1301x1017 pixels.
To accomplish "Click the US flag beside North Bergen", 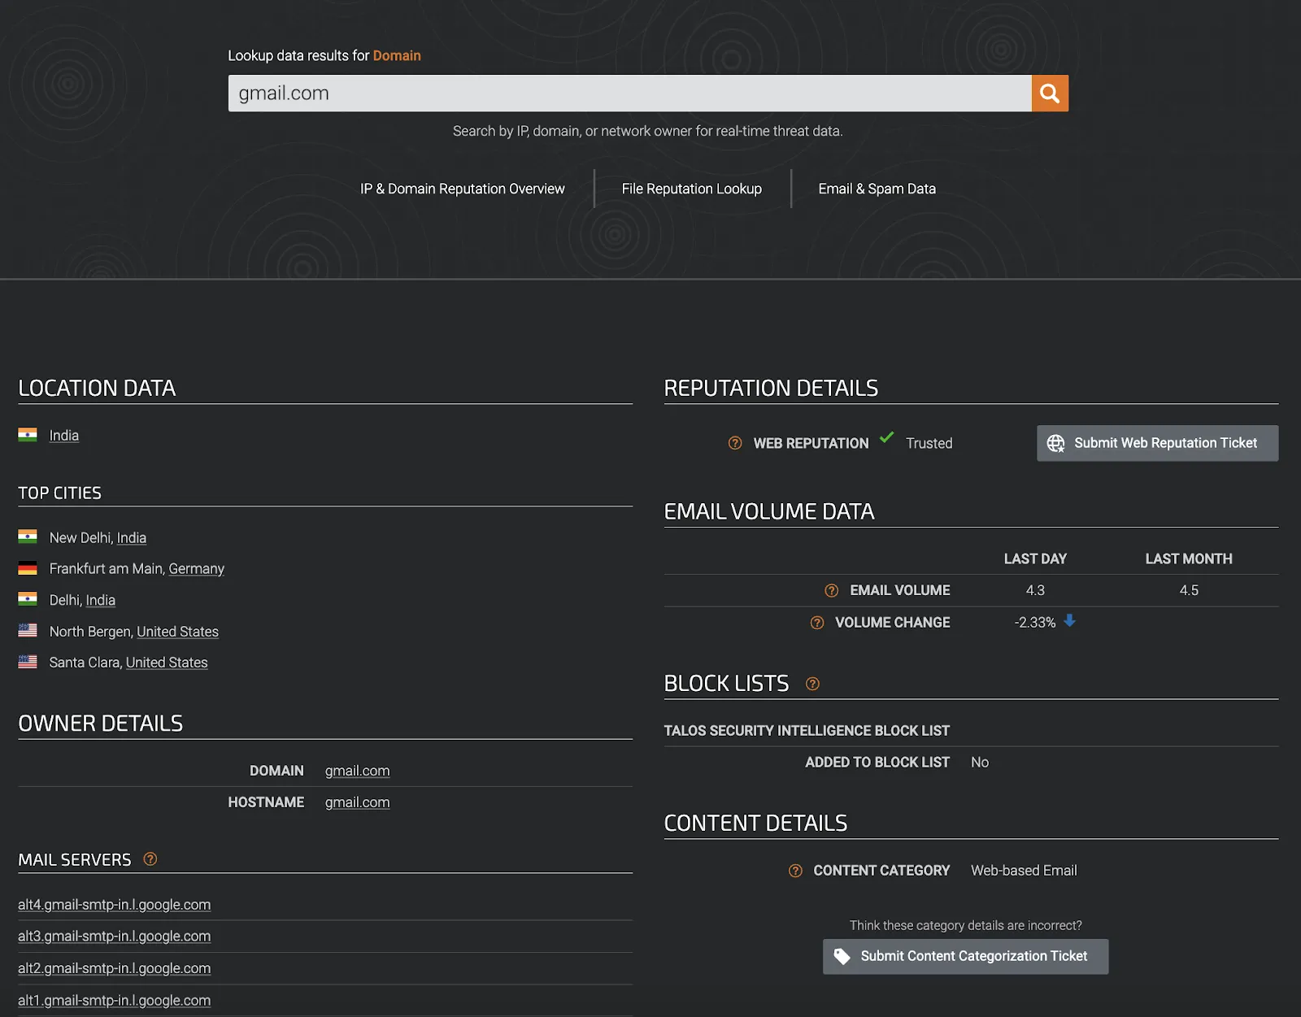I will tap(28, 631).
